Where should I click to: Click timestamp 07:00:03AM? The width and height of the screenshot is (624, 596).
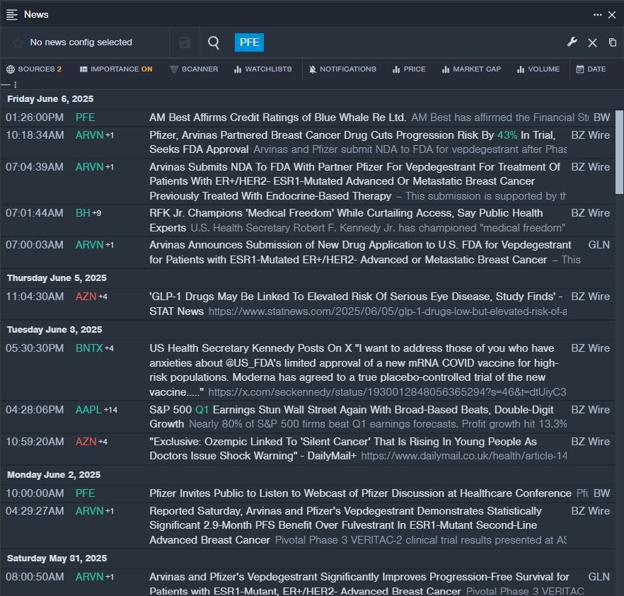pyautogui.click(x=35, y=245)
